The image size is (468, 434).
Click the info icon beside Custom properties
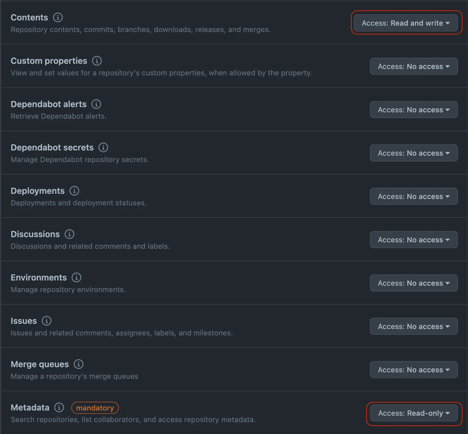click(x=97, y=61)
